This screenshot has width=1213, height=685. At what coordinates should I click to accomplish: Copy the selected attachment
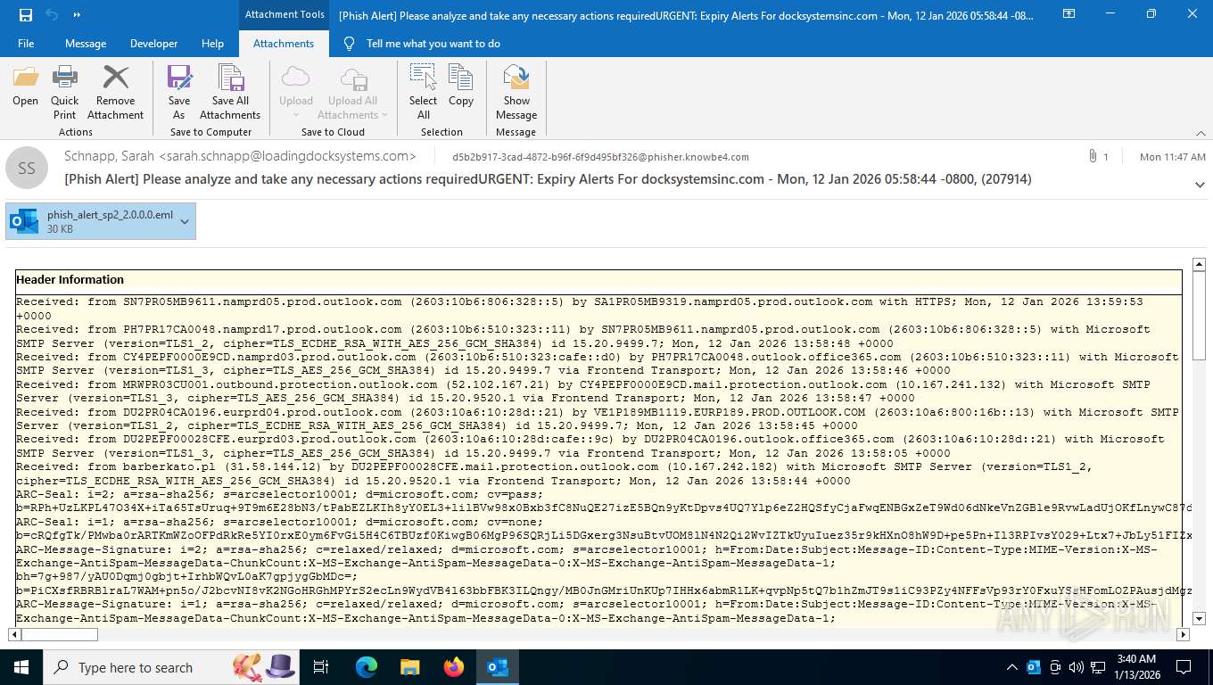pos(460,87)
